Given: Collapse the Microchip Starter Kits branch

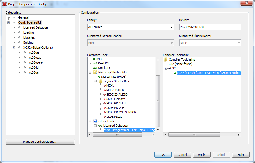Looking at the screenshot, I should click(90, 72).
